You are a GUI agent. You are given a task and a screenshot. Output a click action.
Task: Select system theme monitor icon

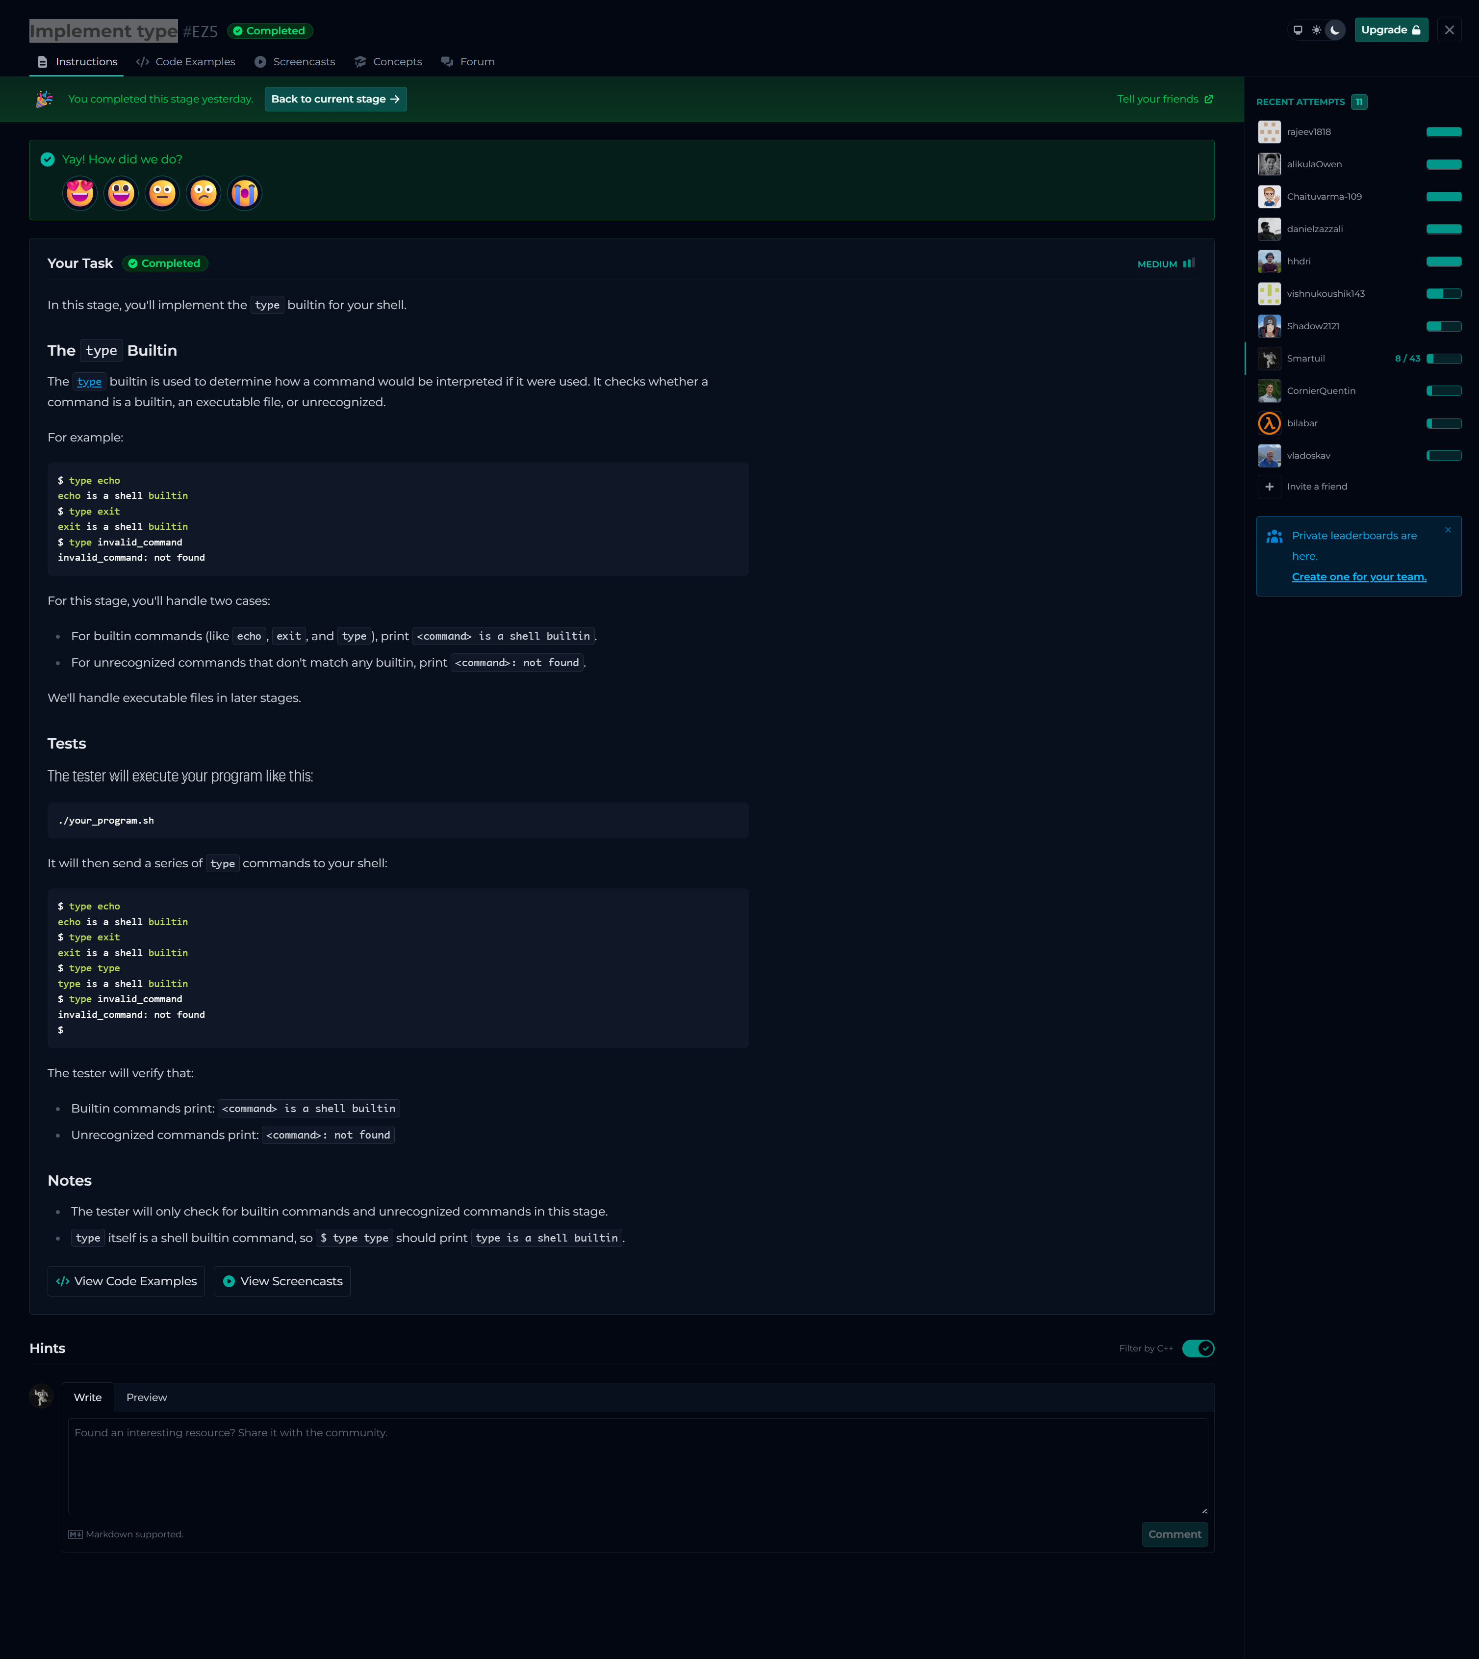[1298, 30]
